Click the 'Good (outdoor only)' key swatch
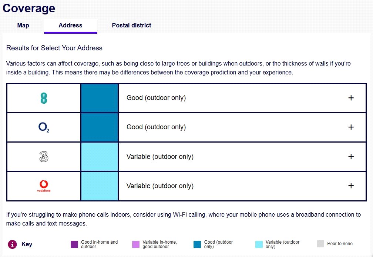This screenshot has height=257, width=373. pos(197,244)
